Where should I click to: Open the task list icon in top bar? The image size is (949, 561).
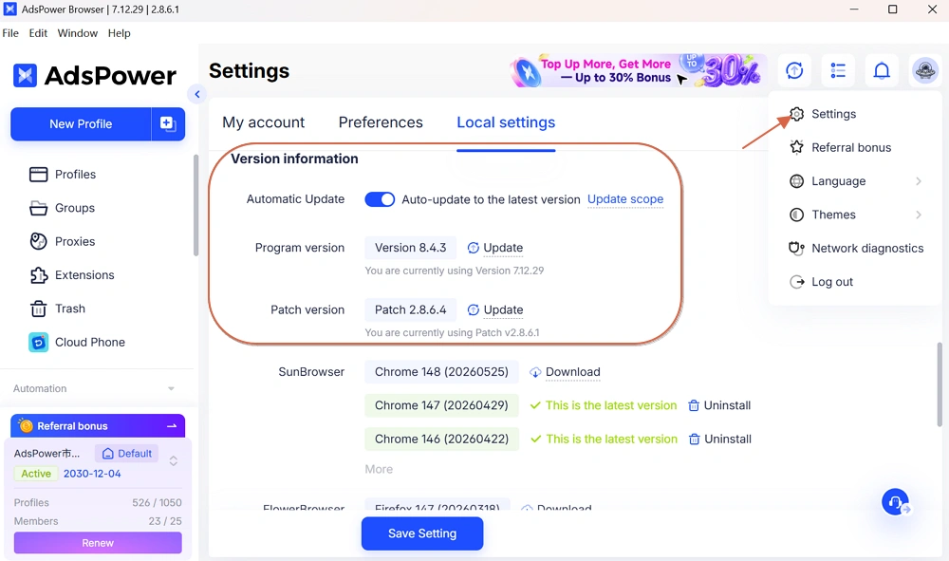point(838,71)
